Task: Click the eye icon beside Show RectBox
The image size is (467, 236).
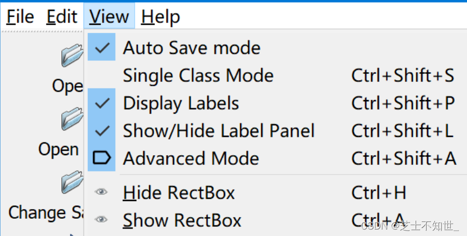Action: click(x=101, y=220)
